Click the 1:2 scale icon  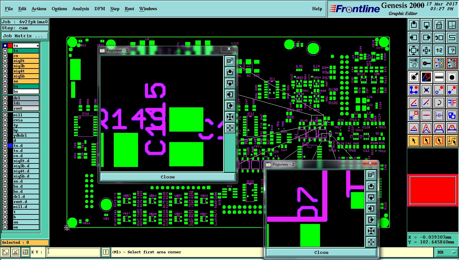pos(439,50)
